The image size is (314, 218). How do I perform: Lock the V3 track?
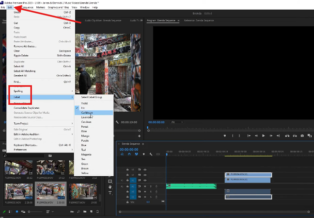[x=127, y=169]
